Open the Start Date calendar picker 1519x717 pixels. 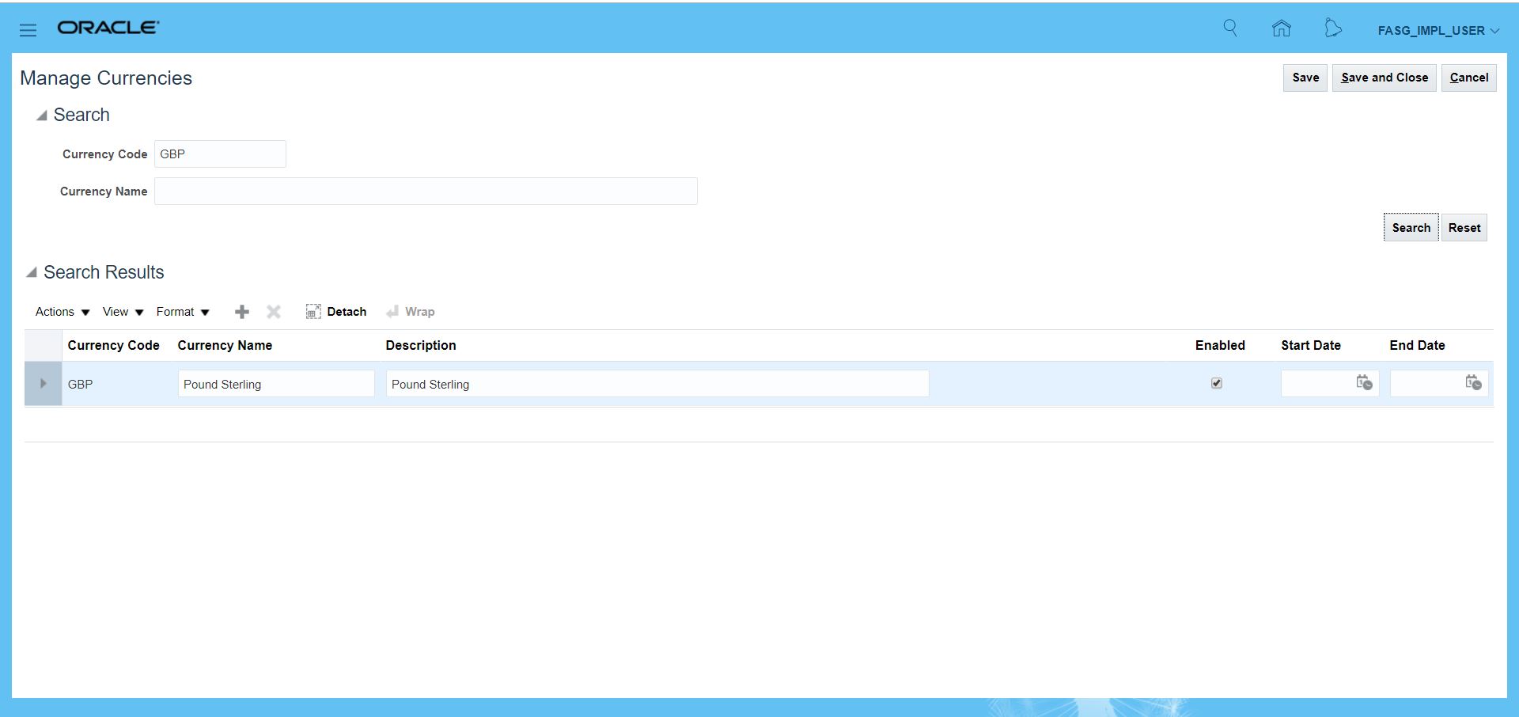(1364, 383)
